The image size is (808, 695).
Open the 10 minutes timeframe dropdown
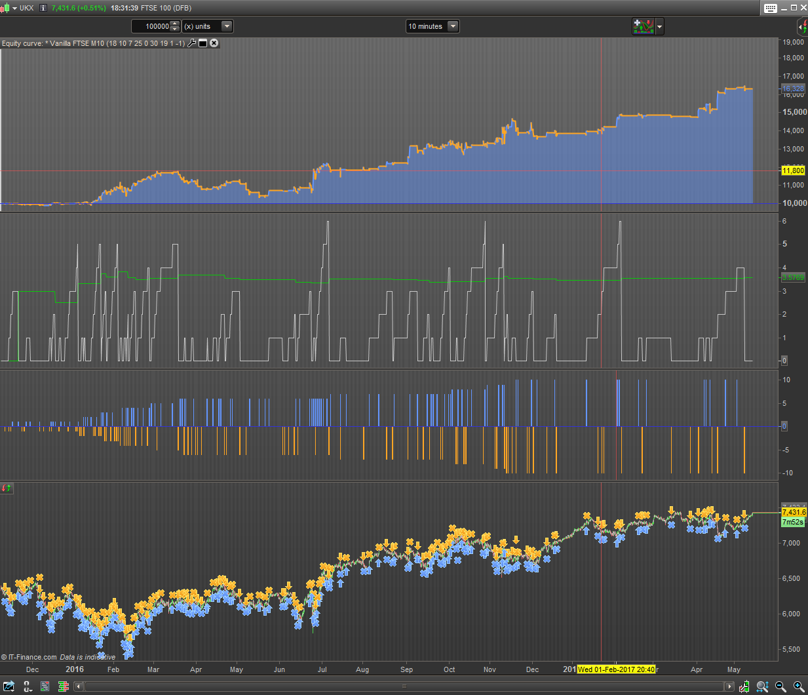pos(452,26)
